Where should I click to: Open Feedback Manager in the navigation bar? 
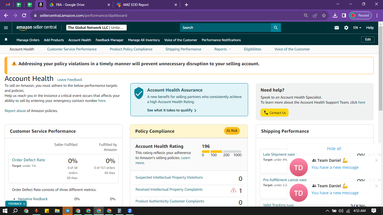(x=110, y=40)
